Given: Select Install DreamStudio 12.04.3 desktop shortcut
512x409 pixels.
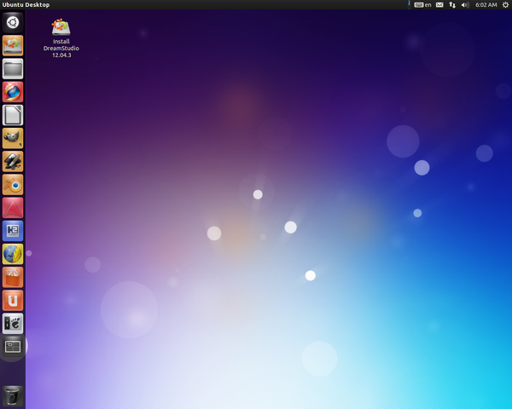Looking at the screenshot, I should [61, 38].
